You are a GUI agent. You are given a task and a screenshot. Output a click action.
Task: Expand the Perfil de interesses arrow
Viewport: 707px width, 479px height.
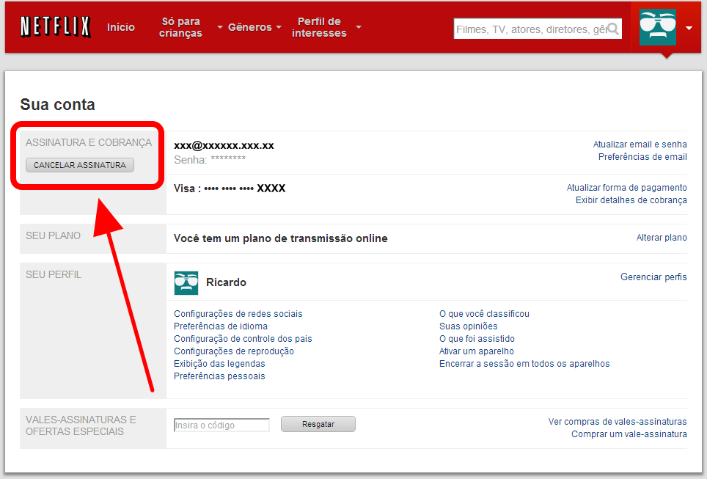(359, 27)
